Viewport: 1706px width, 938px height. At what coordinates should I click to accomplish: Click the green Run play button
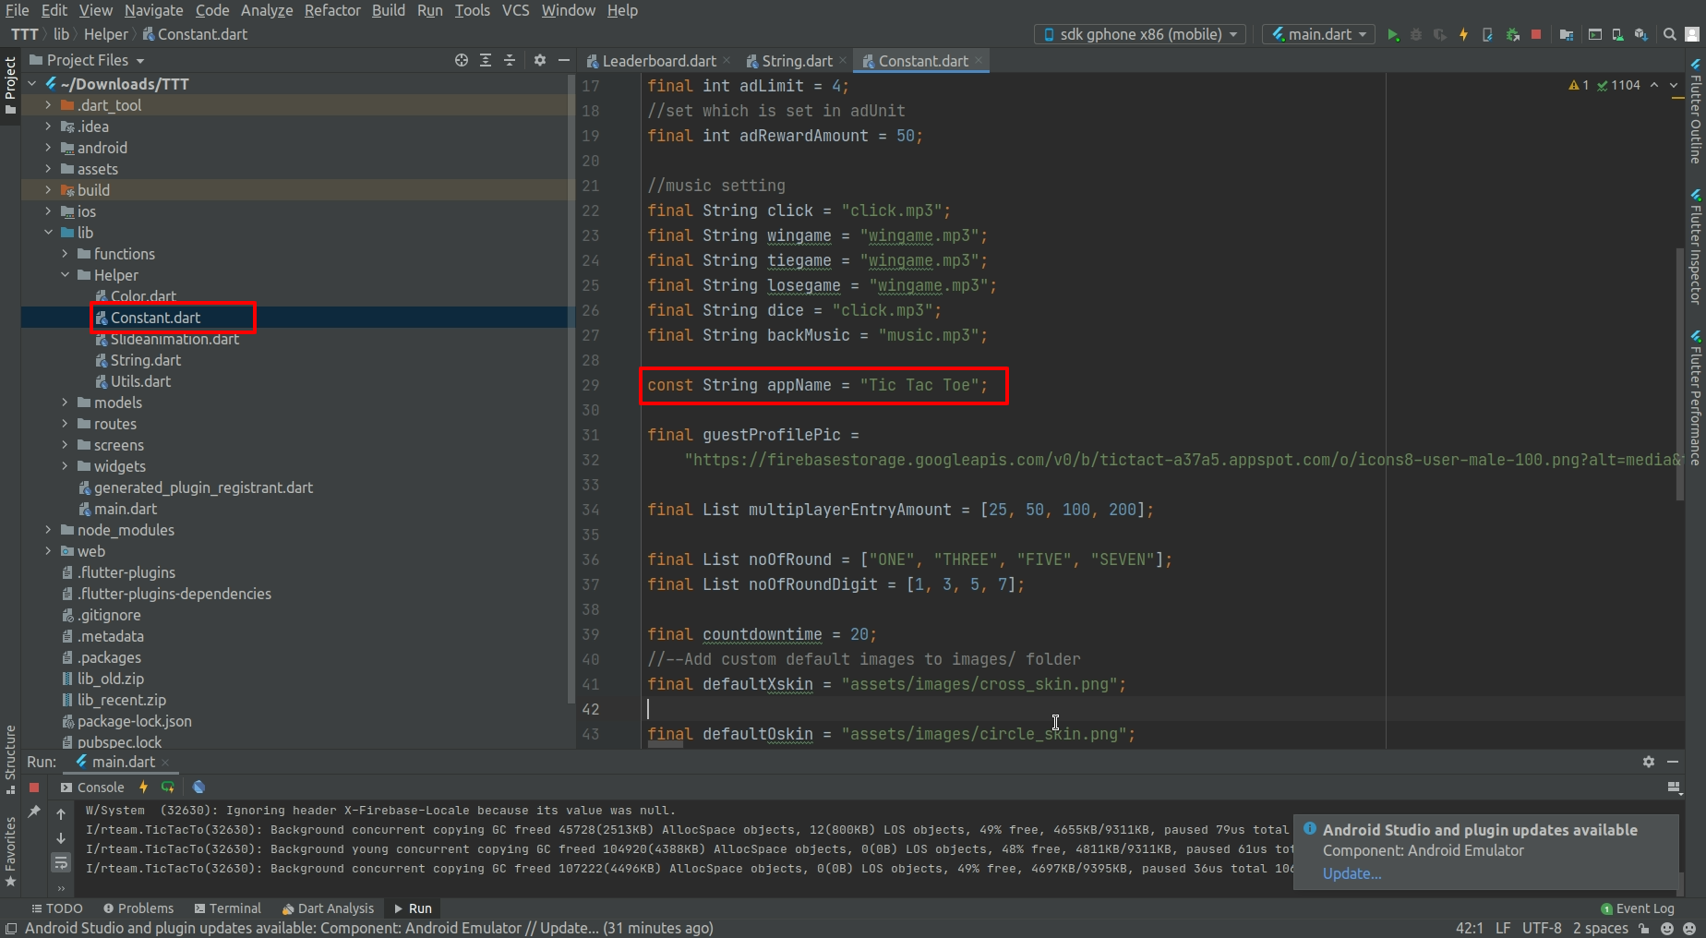coord(1393,35)
